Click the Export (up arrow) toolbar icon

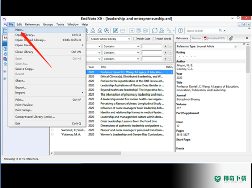click(100, 30)
